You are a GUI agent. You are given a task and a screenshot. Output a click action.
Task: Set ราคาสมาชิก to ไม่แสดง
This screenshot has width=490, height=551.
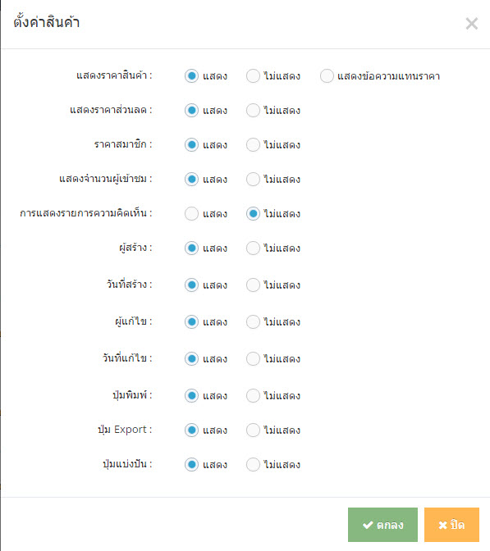point(253,145)
